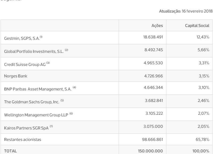214x154 pixels.
Task: Click 'BNP Paribas Asset Management, S.A.' name
Action: pyautogui.click(x=38, y=89)
